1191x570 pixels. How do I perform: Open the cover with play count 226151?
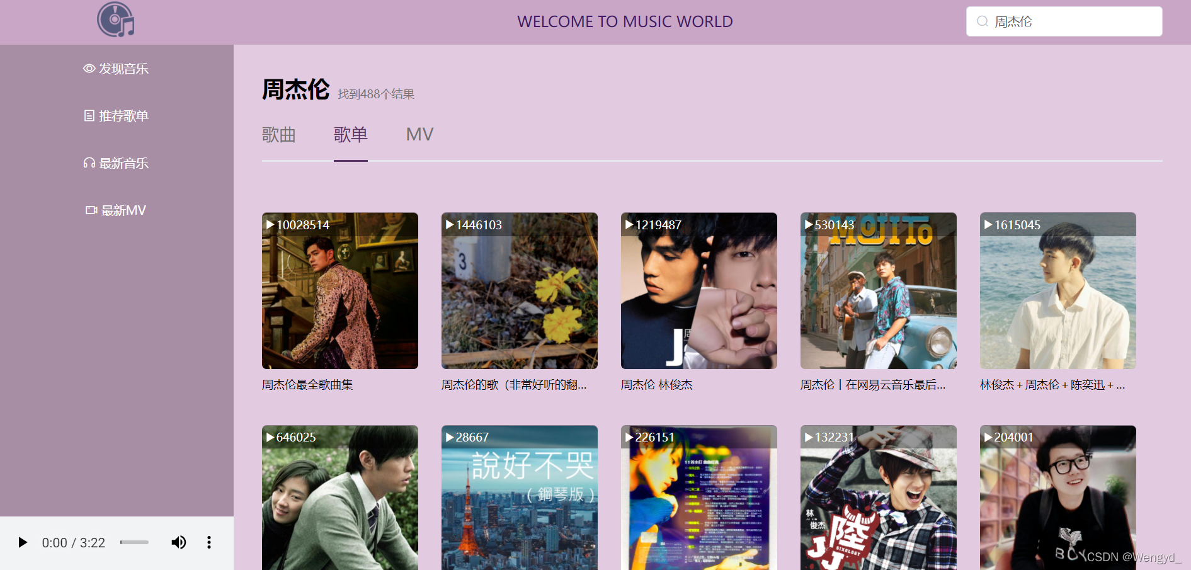click(699, 498)
